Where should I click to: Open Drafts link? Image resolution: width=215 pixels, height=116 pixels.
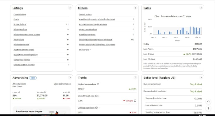16,19
